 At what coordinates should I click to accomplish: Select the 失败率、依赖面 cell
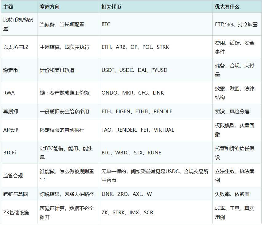[x=237, y=194]
